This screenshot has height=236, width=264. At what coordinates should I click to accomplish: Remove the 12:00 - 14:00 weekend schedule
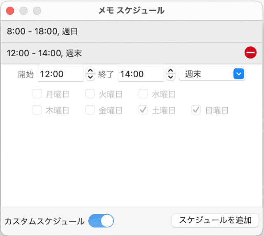click(250, 52)
